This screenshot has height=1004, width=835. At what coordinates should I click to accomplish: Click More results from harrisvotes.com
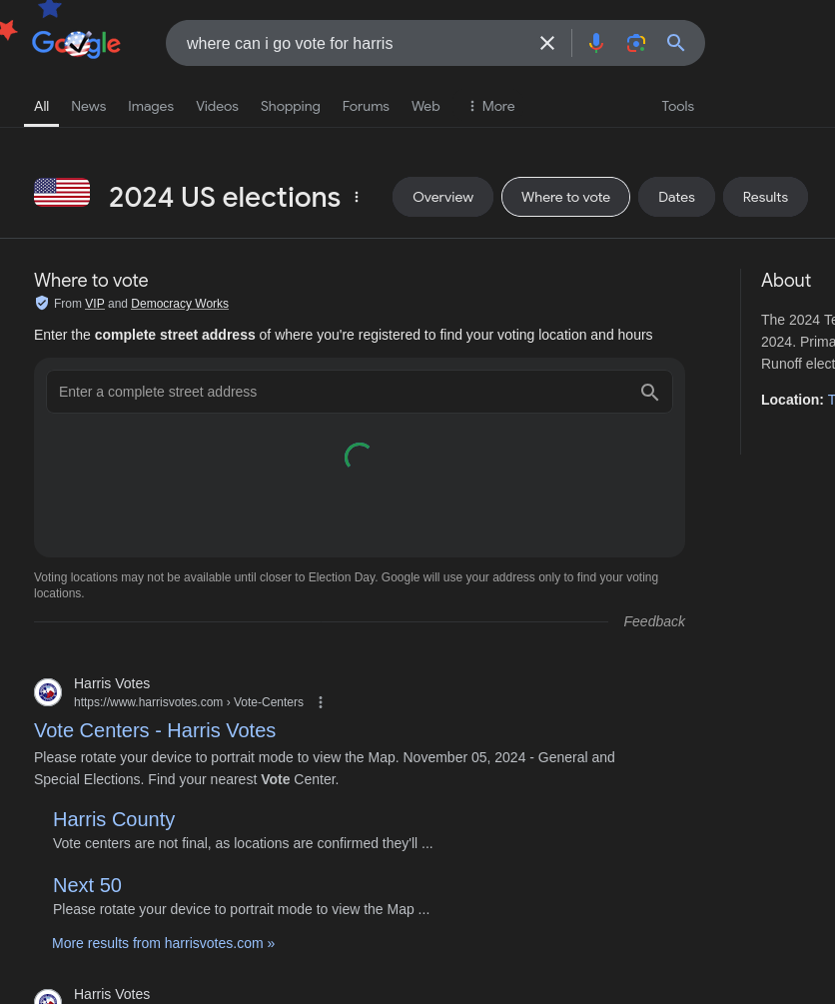click(163, 943)
